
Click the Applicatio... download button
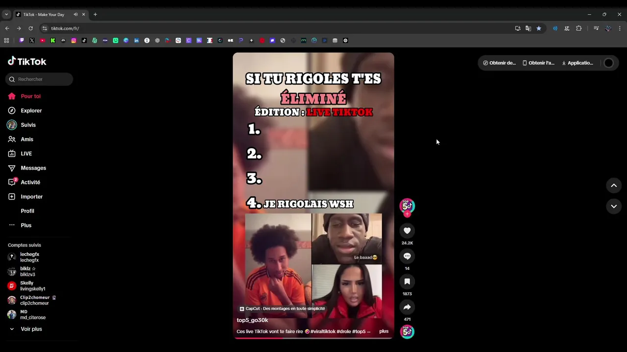(x=578, y=63)
